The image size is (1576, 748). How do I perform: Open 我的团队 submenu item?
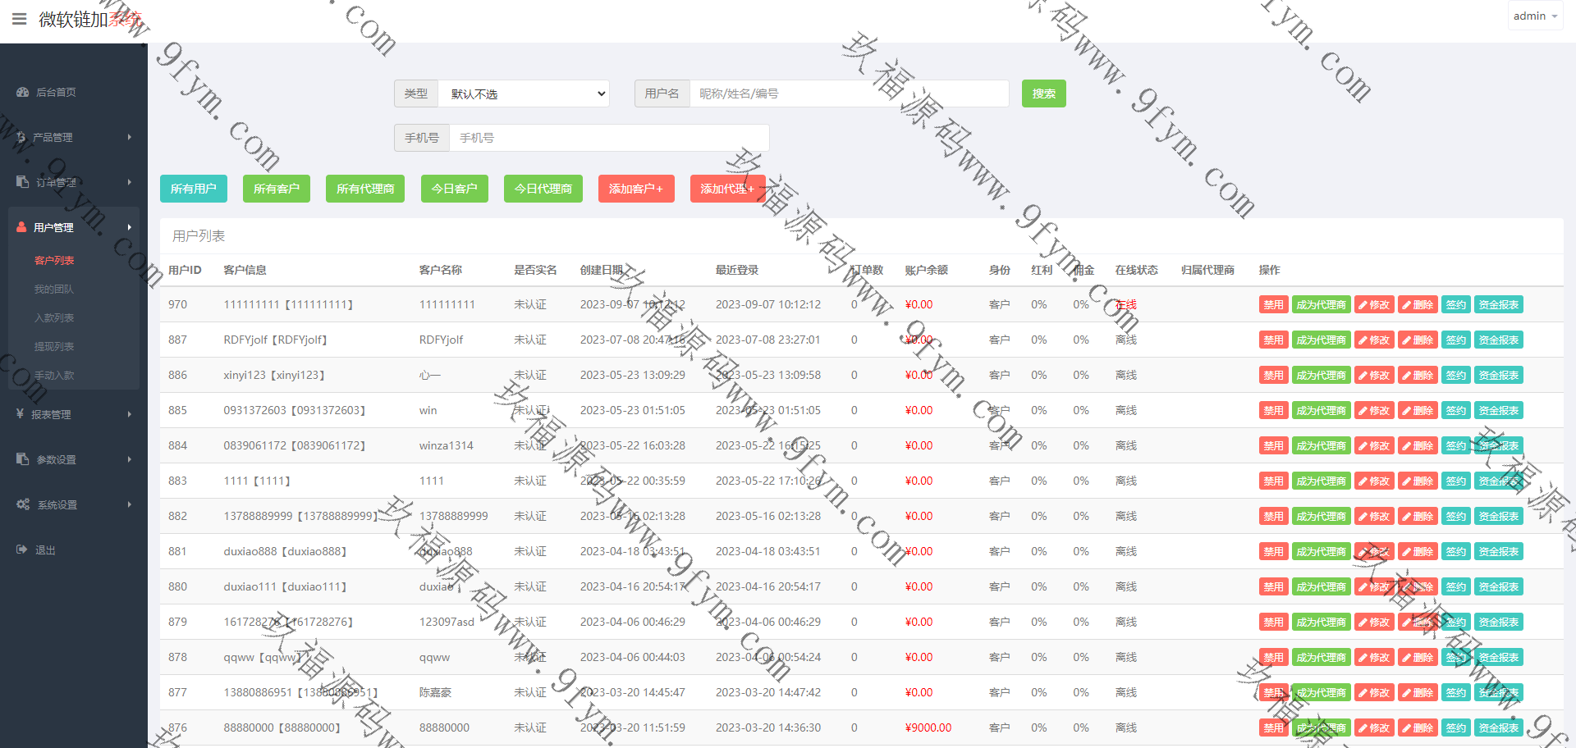[x=54, y=289]
